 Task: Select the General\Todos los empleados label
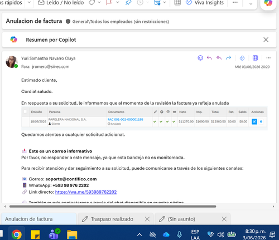(x=121, y=22)
